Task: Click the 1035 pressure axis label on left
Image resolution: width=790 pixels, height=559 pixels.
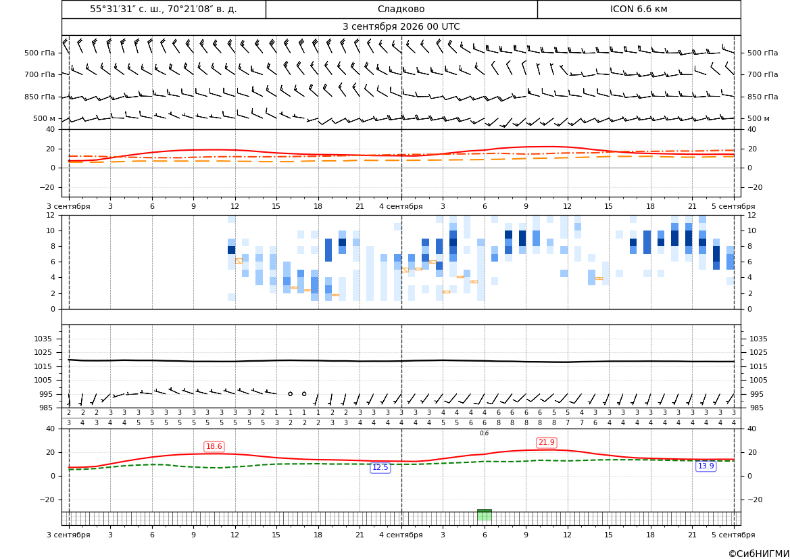Action: (41, 339)
